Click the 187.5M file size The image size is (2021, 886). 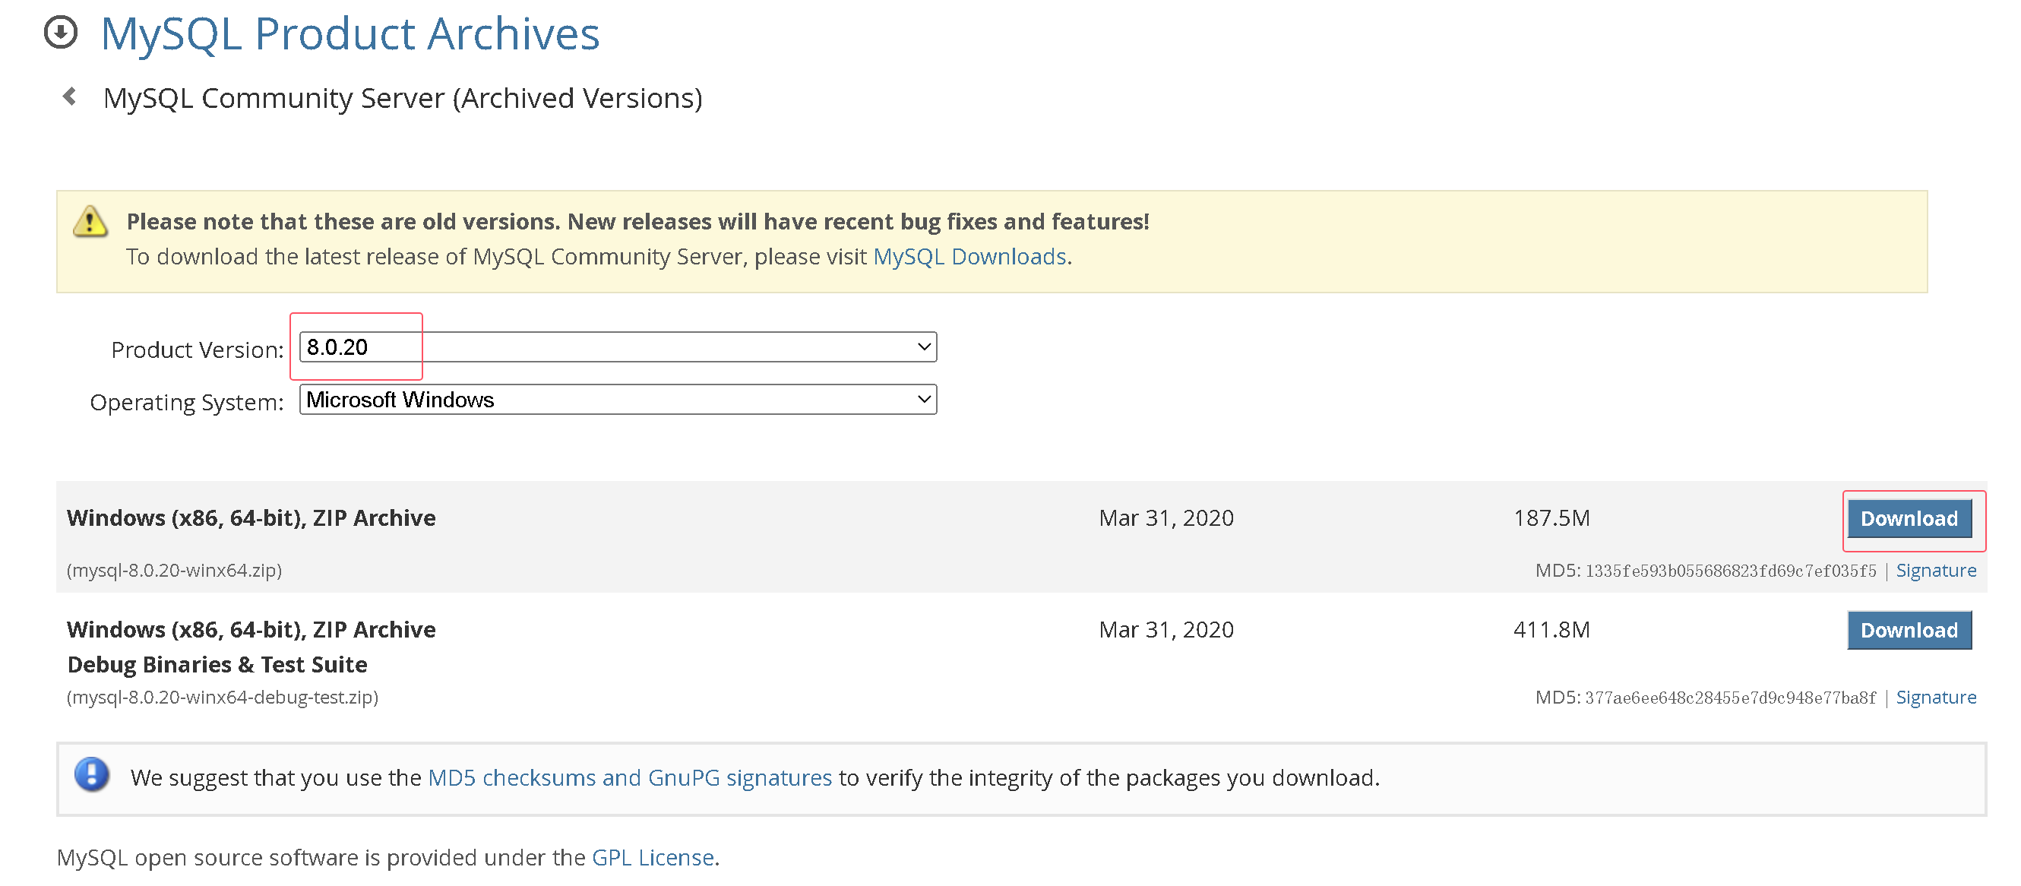[x=1551, y=518]
